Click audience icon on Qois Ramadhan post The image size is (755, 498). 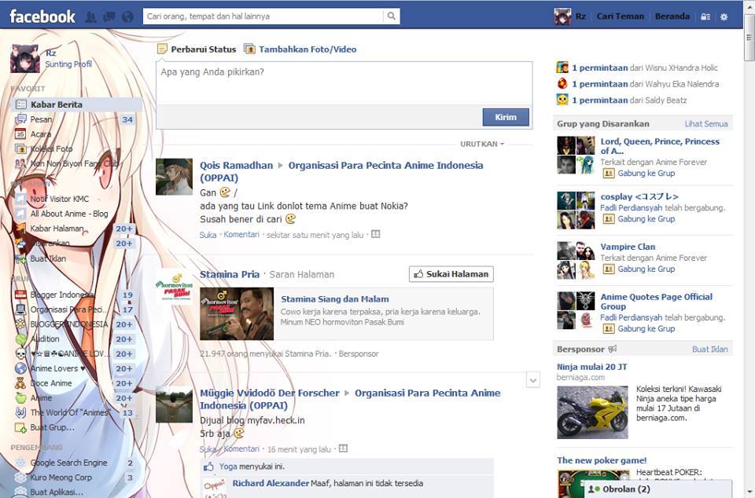[x=376, y=234]
